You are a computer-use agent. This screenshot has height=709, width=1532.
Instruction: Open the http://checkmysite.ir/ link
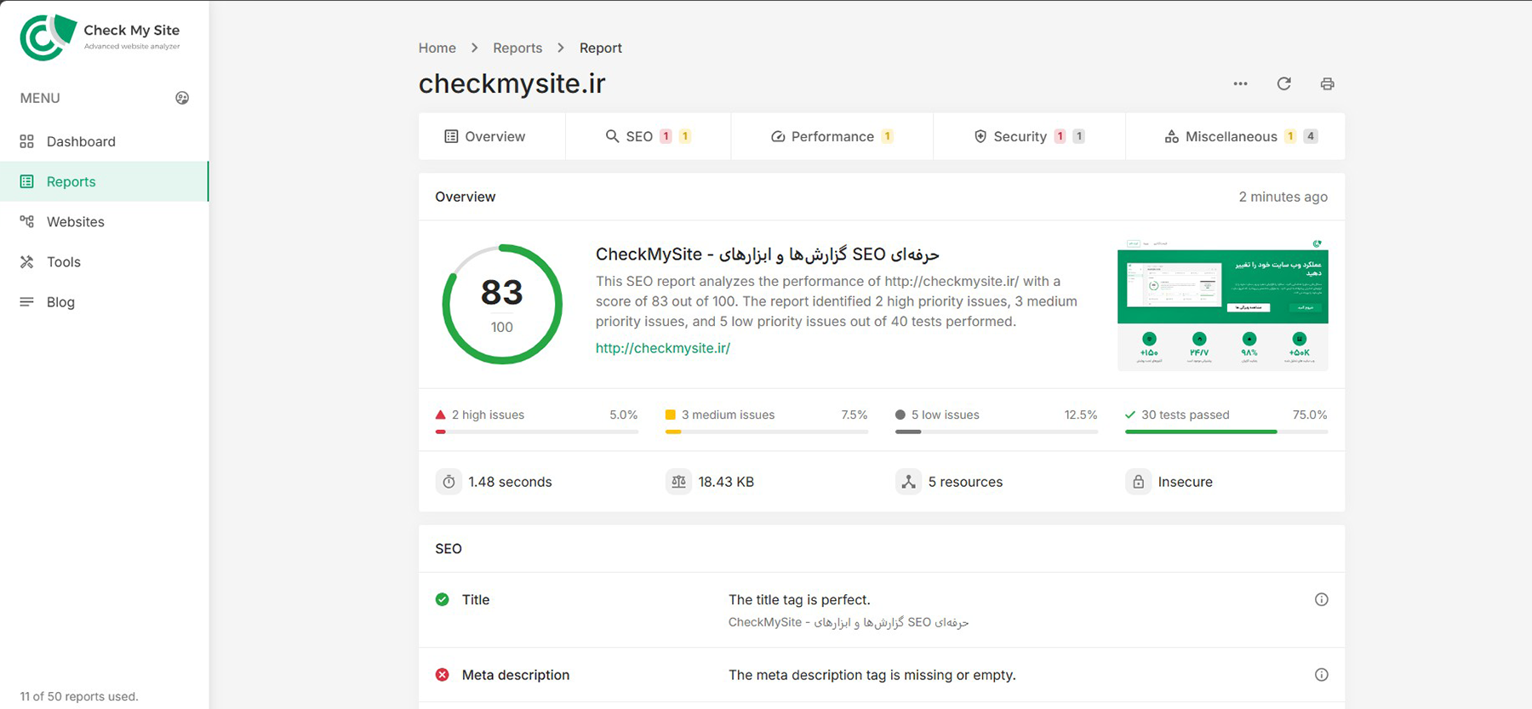point(663,348)
